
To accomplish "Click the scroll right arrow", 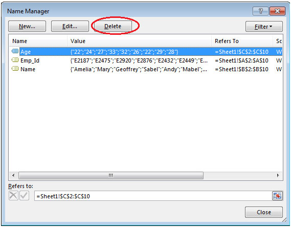I will (278, 175).
